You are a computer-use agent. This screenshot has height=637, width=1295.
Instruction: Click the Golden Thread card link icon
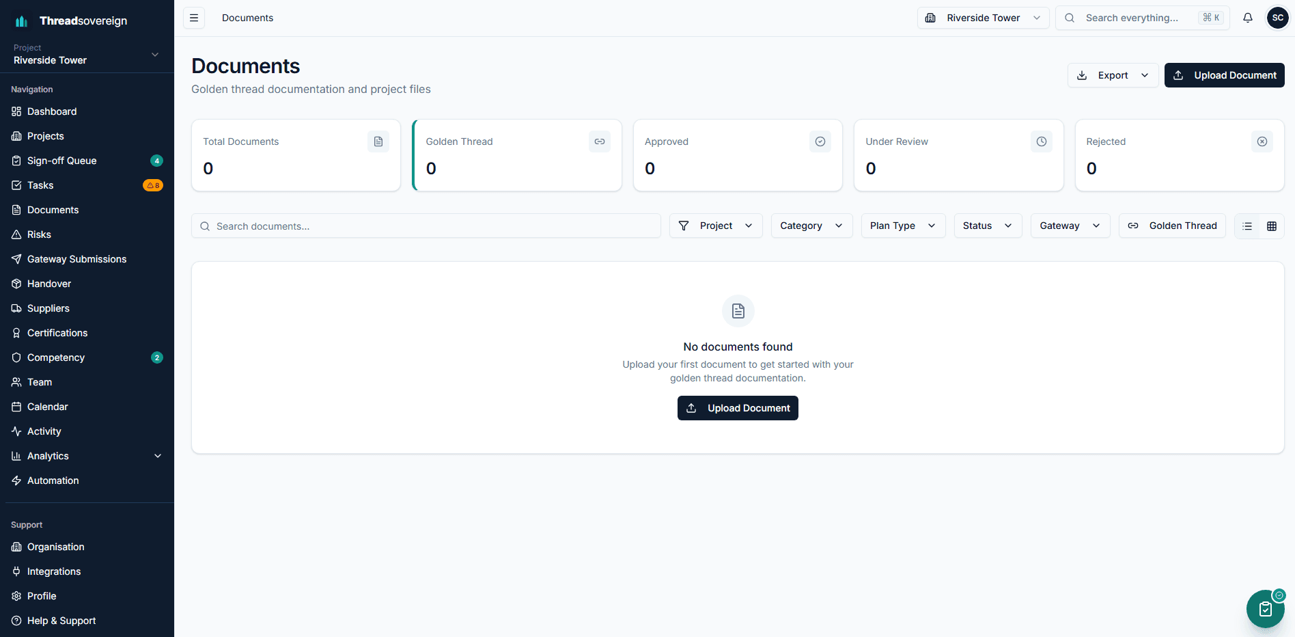pos(600,141)
